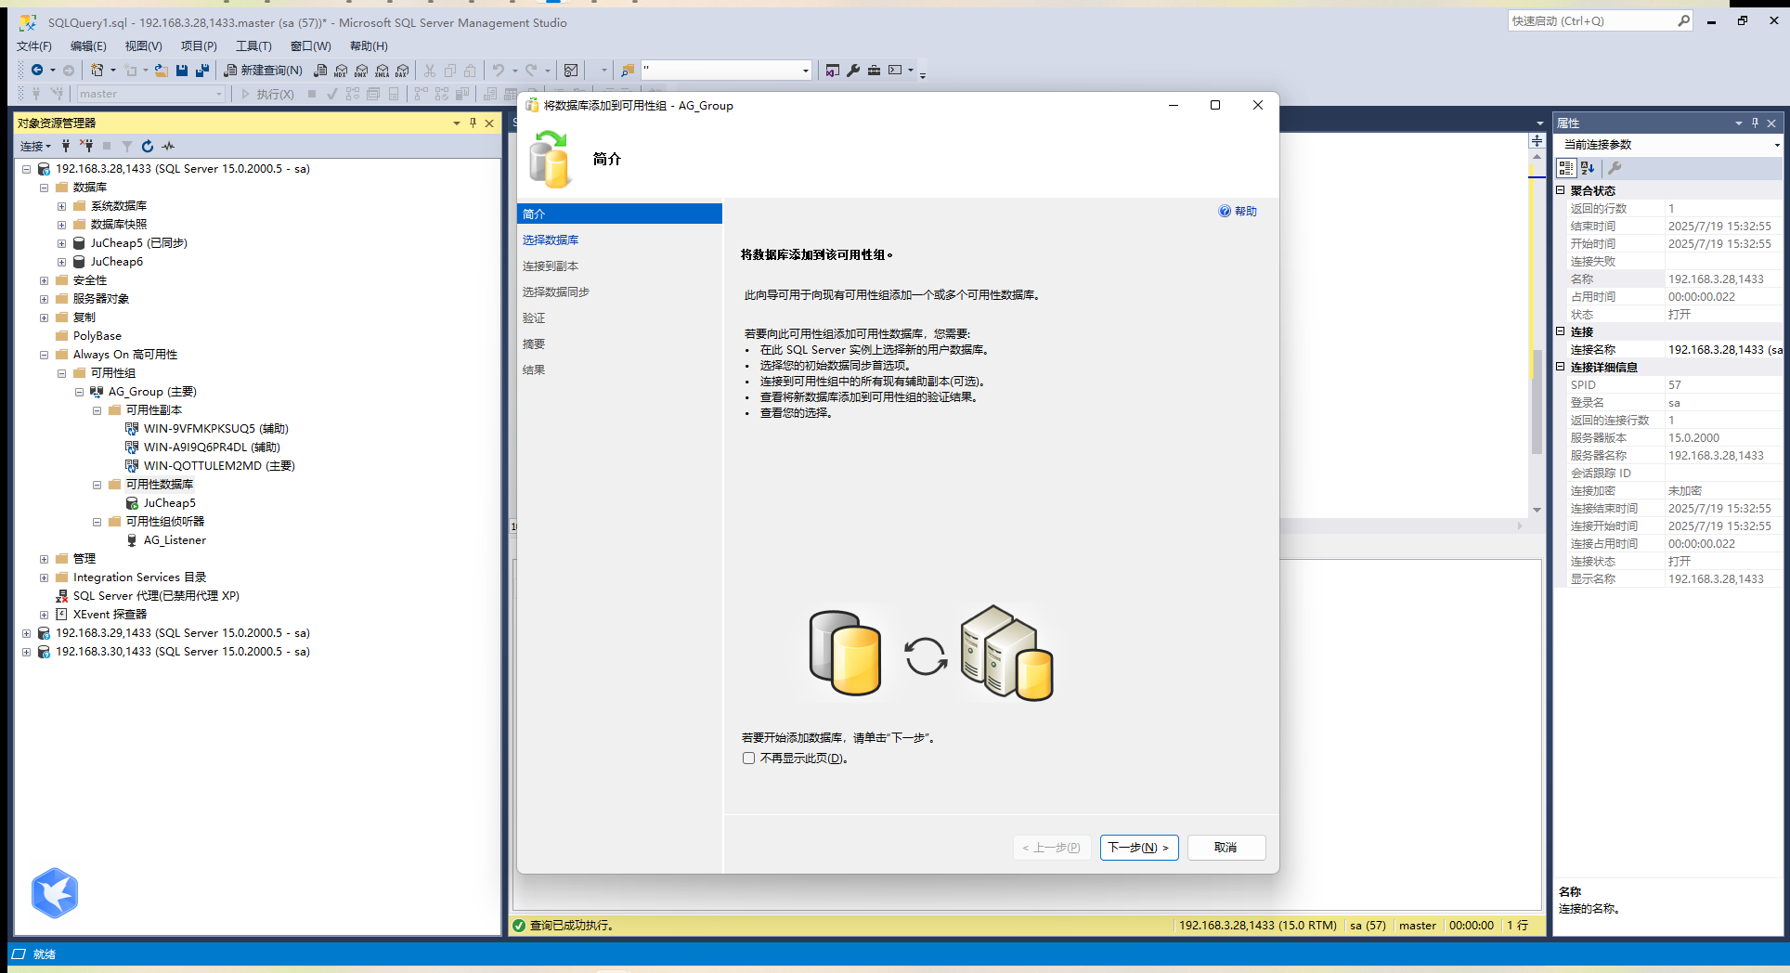Select 连接到副本 step in wizard sidebar
The height and width of the screenshot is (973, 1790).
551,266
